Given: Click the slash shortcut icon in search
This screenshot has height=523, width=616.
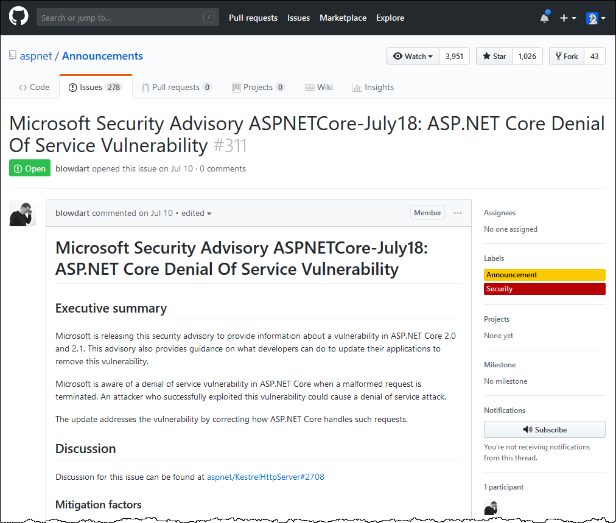Looking at the screenshot, I should coord(209,17).
